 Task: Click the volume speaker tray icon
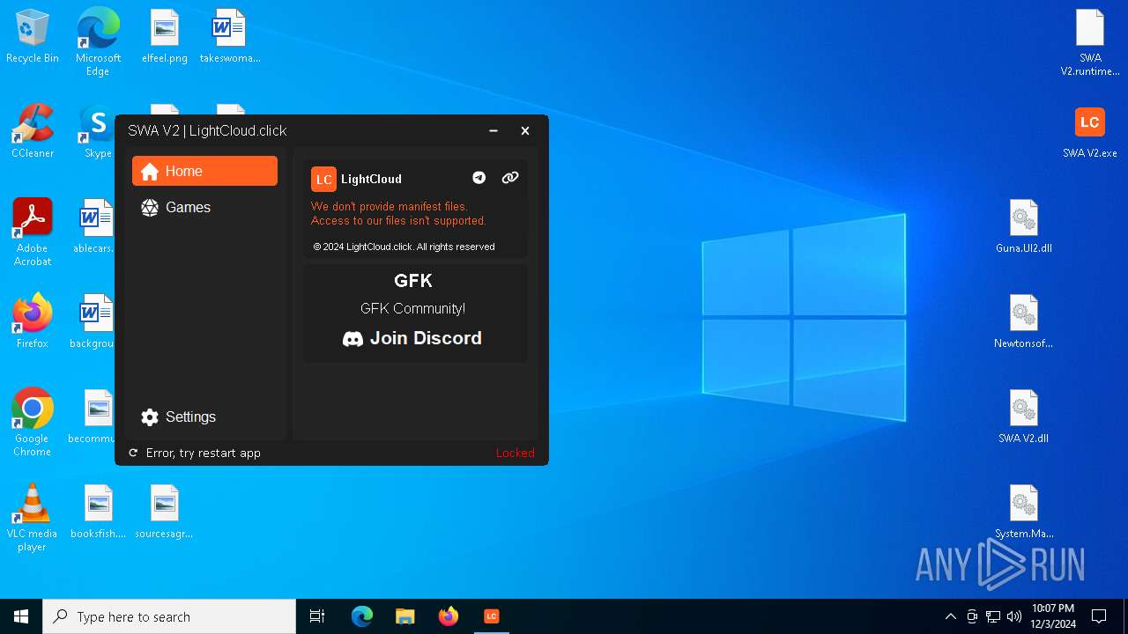click(x=1014, y=616)
